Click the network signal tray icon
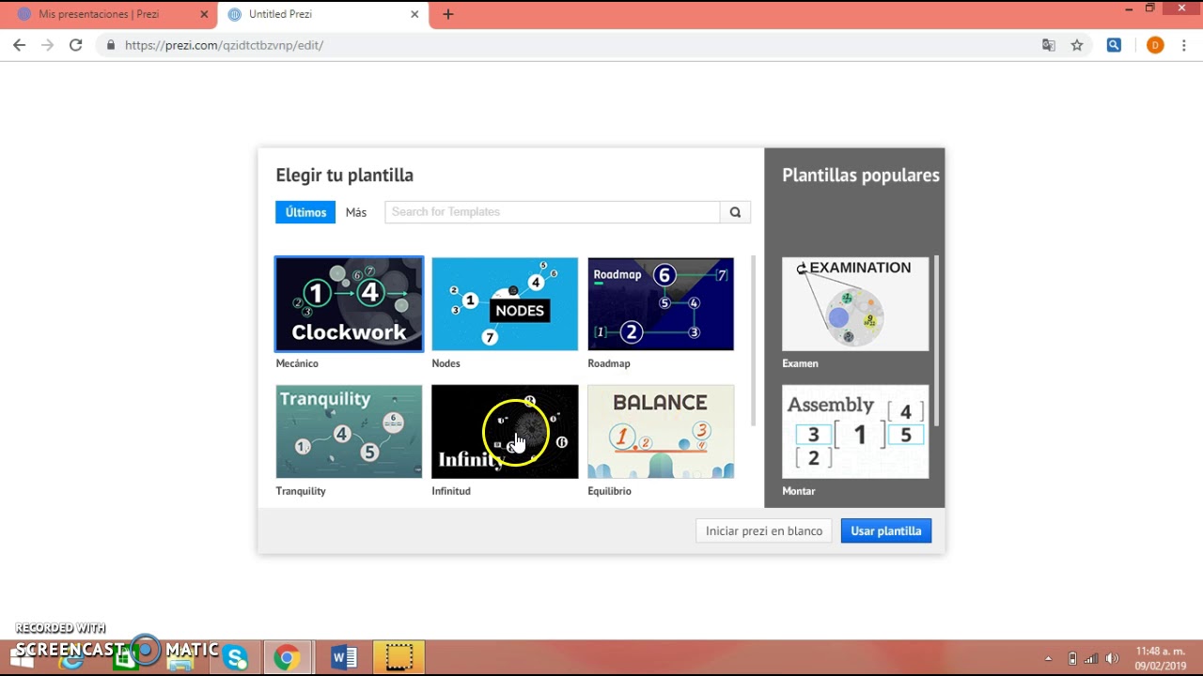Image resolution: width=1203 pixels, height=676 pixels. click(1092, 659)
